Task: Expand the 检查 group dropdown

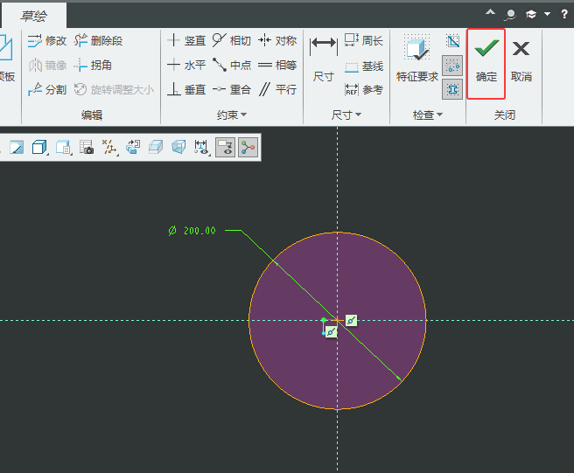Action: point(428,115)
